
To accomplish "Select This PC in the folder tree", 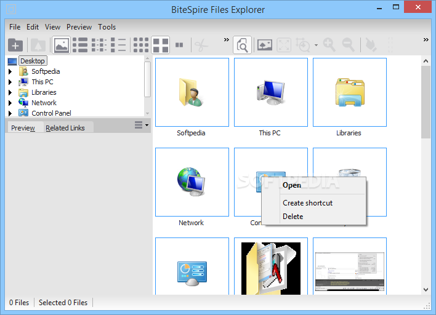I will tap(42, 82).
